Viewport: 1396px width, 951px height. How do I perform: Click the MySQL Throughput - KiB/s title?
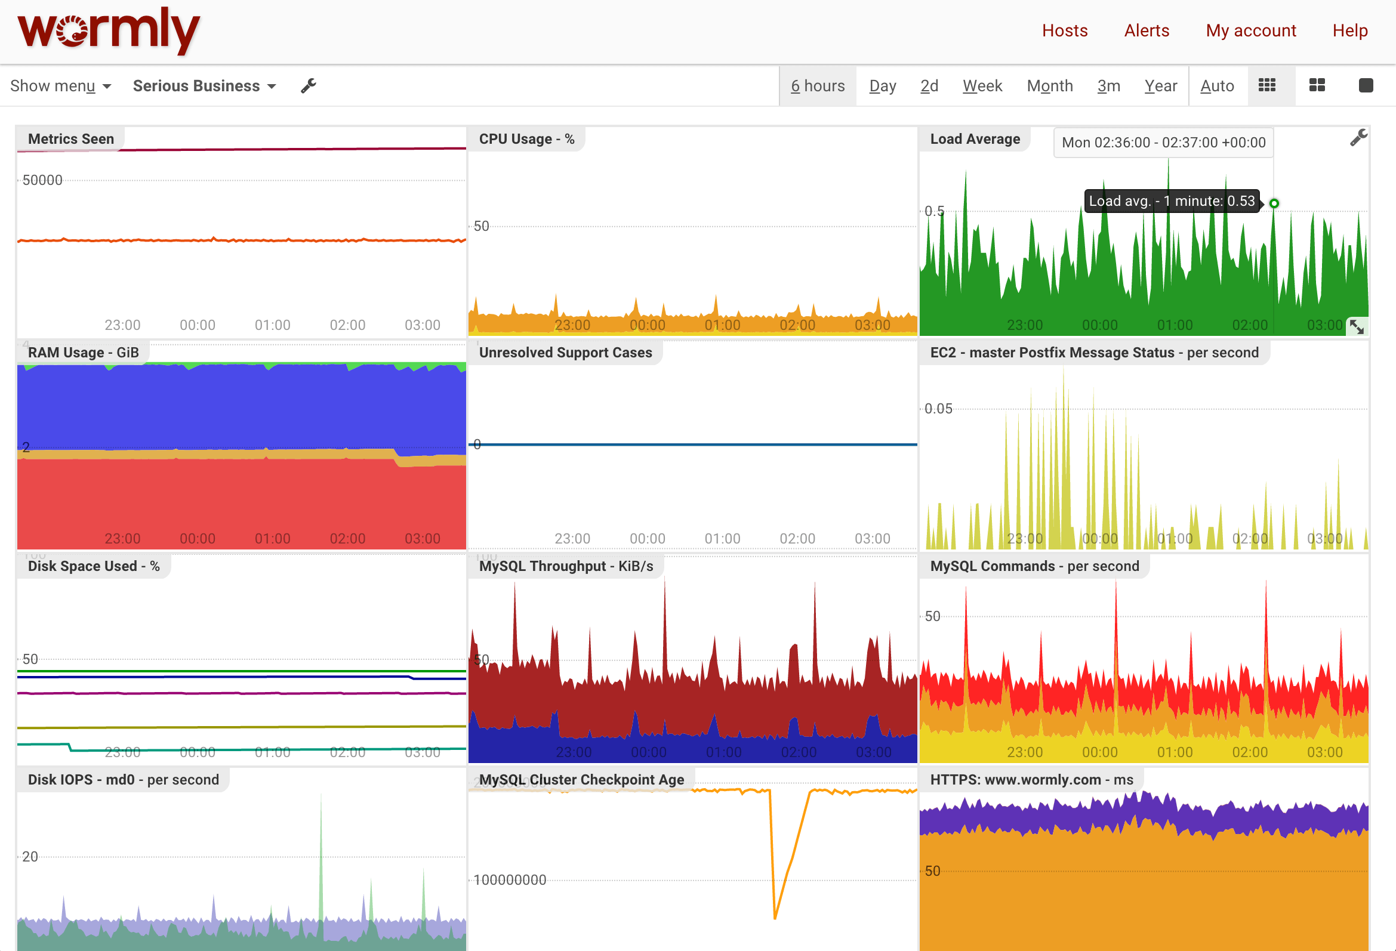566,566
